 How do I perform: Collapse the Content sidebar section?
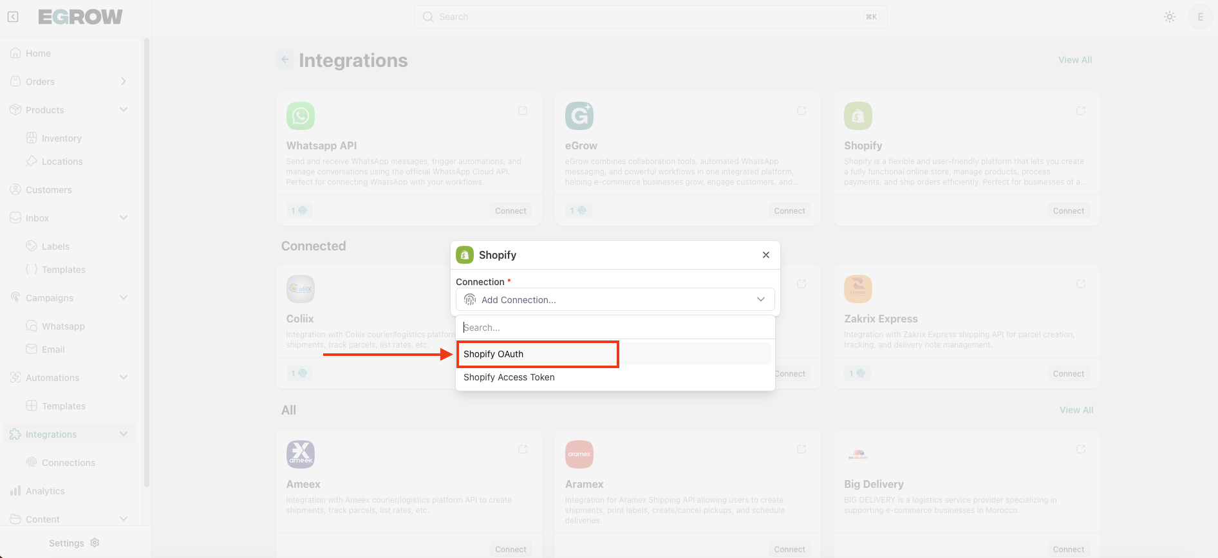[x=124, y=519]
